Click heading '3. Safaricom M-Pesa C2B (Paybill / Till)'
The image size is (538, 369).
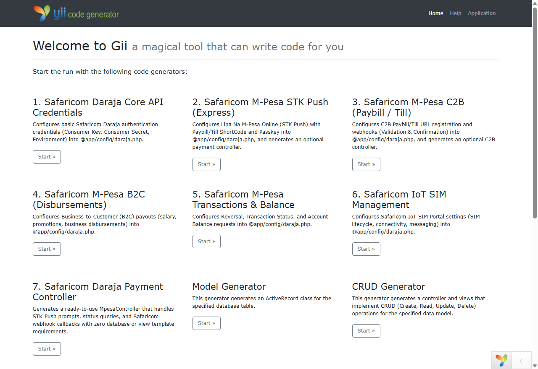tap(408, 107)
